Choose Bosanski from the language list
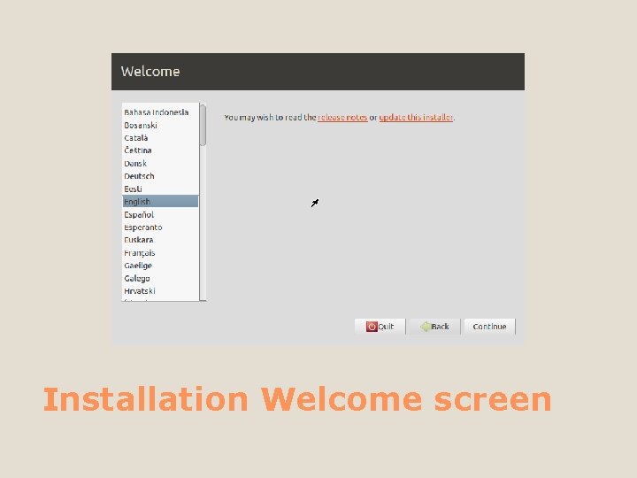The height and width of the screenshot is (478, 637). tap(160, 125)
